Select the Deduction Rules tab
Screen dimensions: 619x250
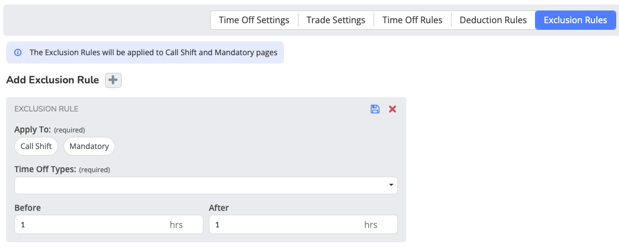point(493,20)
